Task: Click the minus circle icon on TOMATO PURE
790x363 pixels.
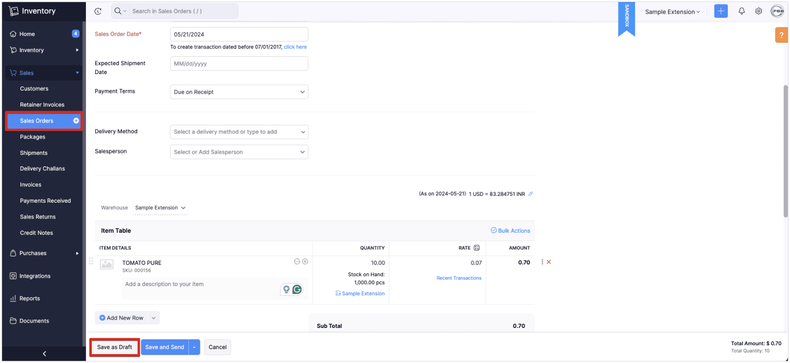Action: [x=297, y=261]
